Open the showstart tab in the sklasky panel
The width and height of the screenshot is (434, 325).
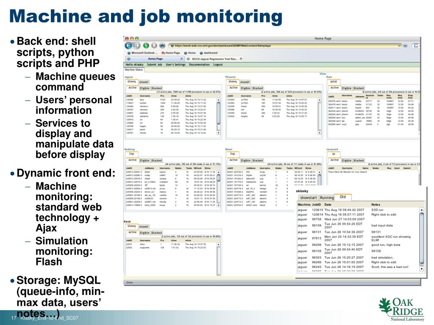(309, 198)
